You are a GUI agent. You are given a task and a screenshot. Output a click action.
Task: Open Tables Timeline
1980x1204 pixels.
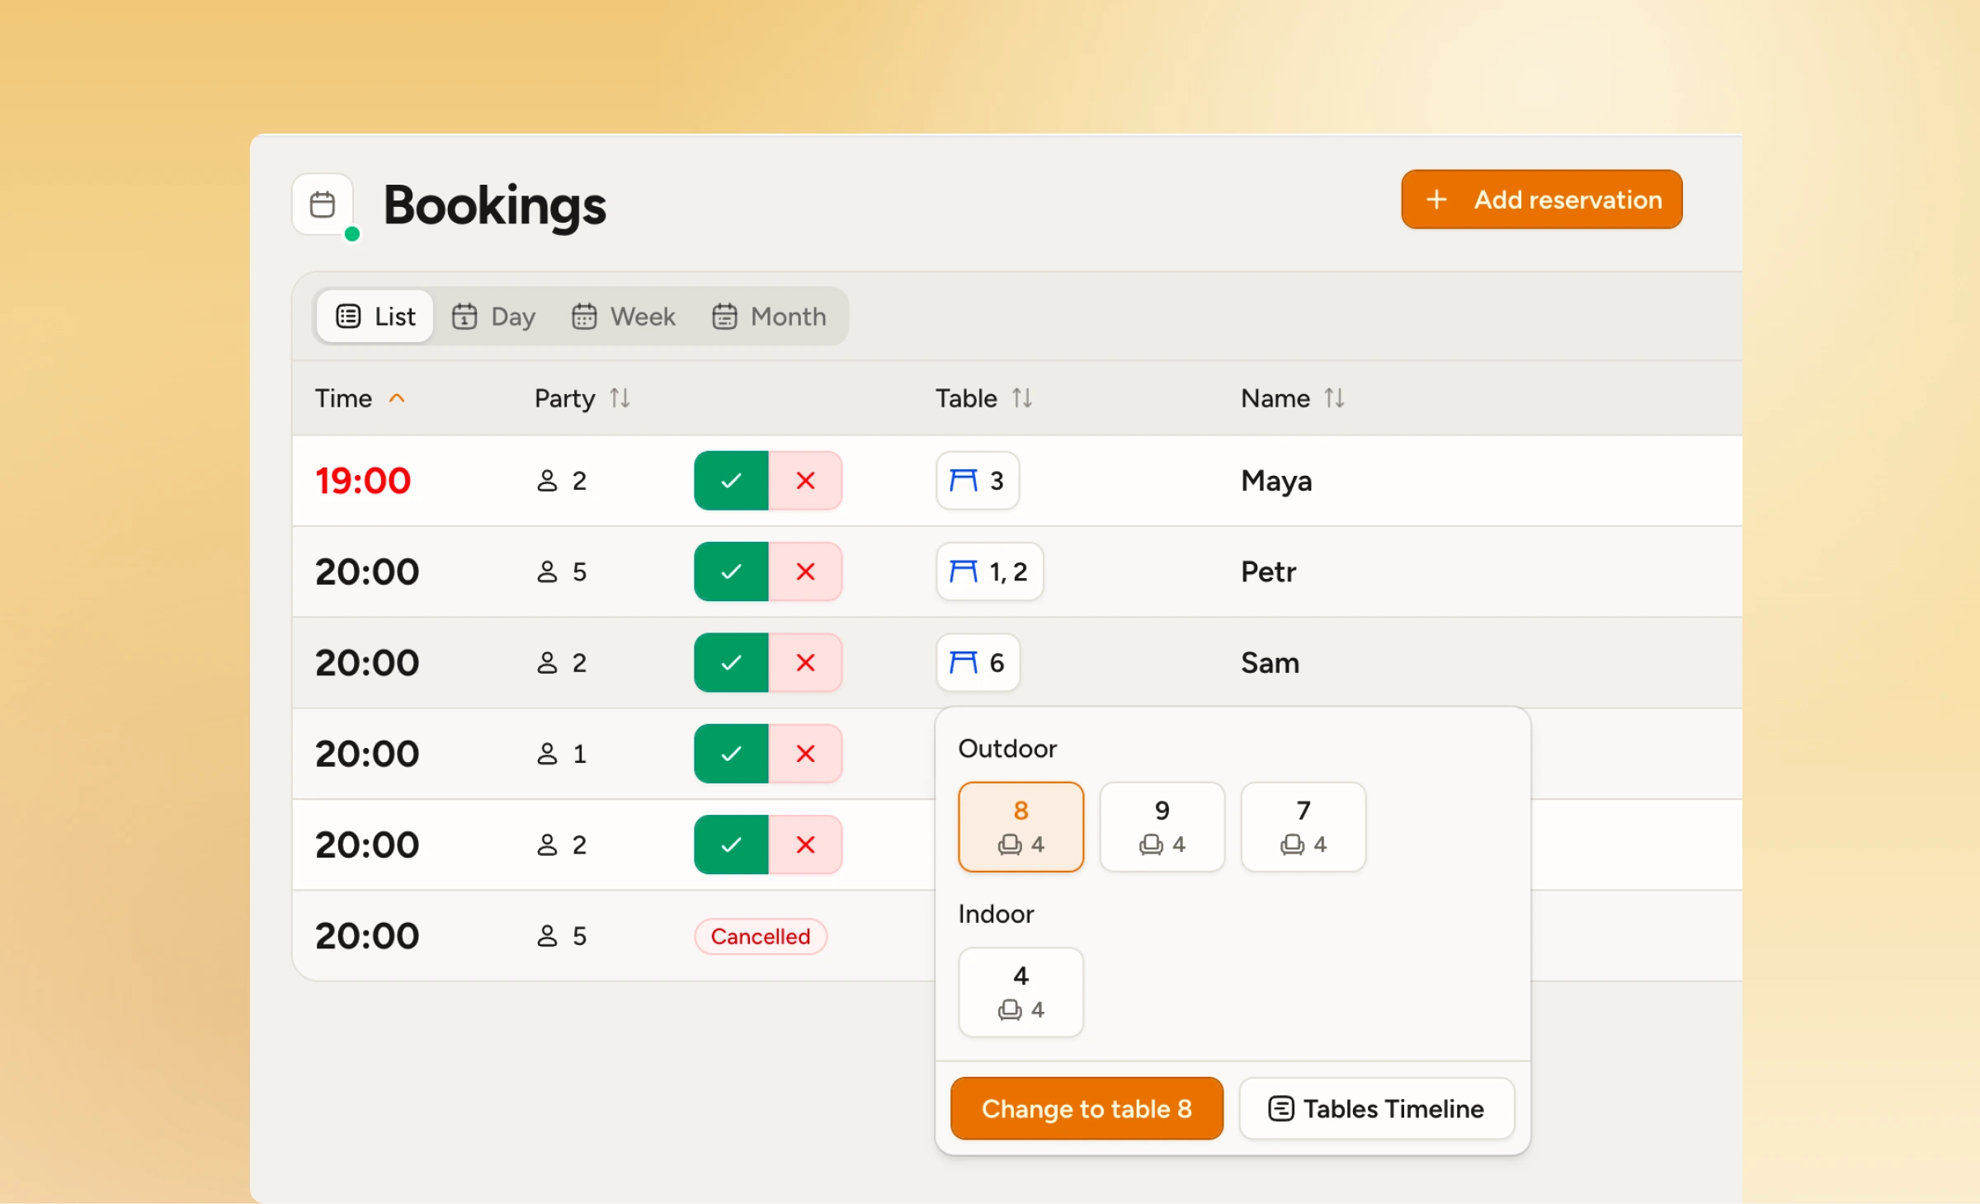(1376, 1108)
